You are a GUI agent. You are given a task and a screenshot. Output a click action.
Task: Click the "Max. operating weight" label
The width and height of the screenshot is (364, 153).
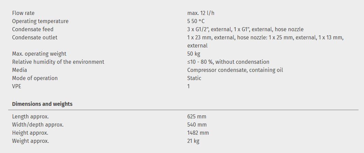pos(39,54)
